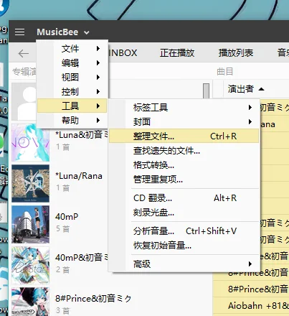Viewport: 289px width, 316px height.
Task: Open the 控制 menu
Action: pos(72,92)
